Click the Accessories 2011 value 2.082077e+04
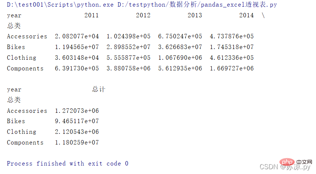Screen dimensions: 316x174 77,36
